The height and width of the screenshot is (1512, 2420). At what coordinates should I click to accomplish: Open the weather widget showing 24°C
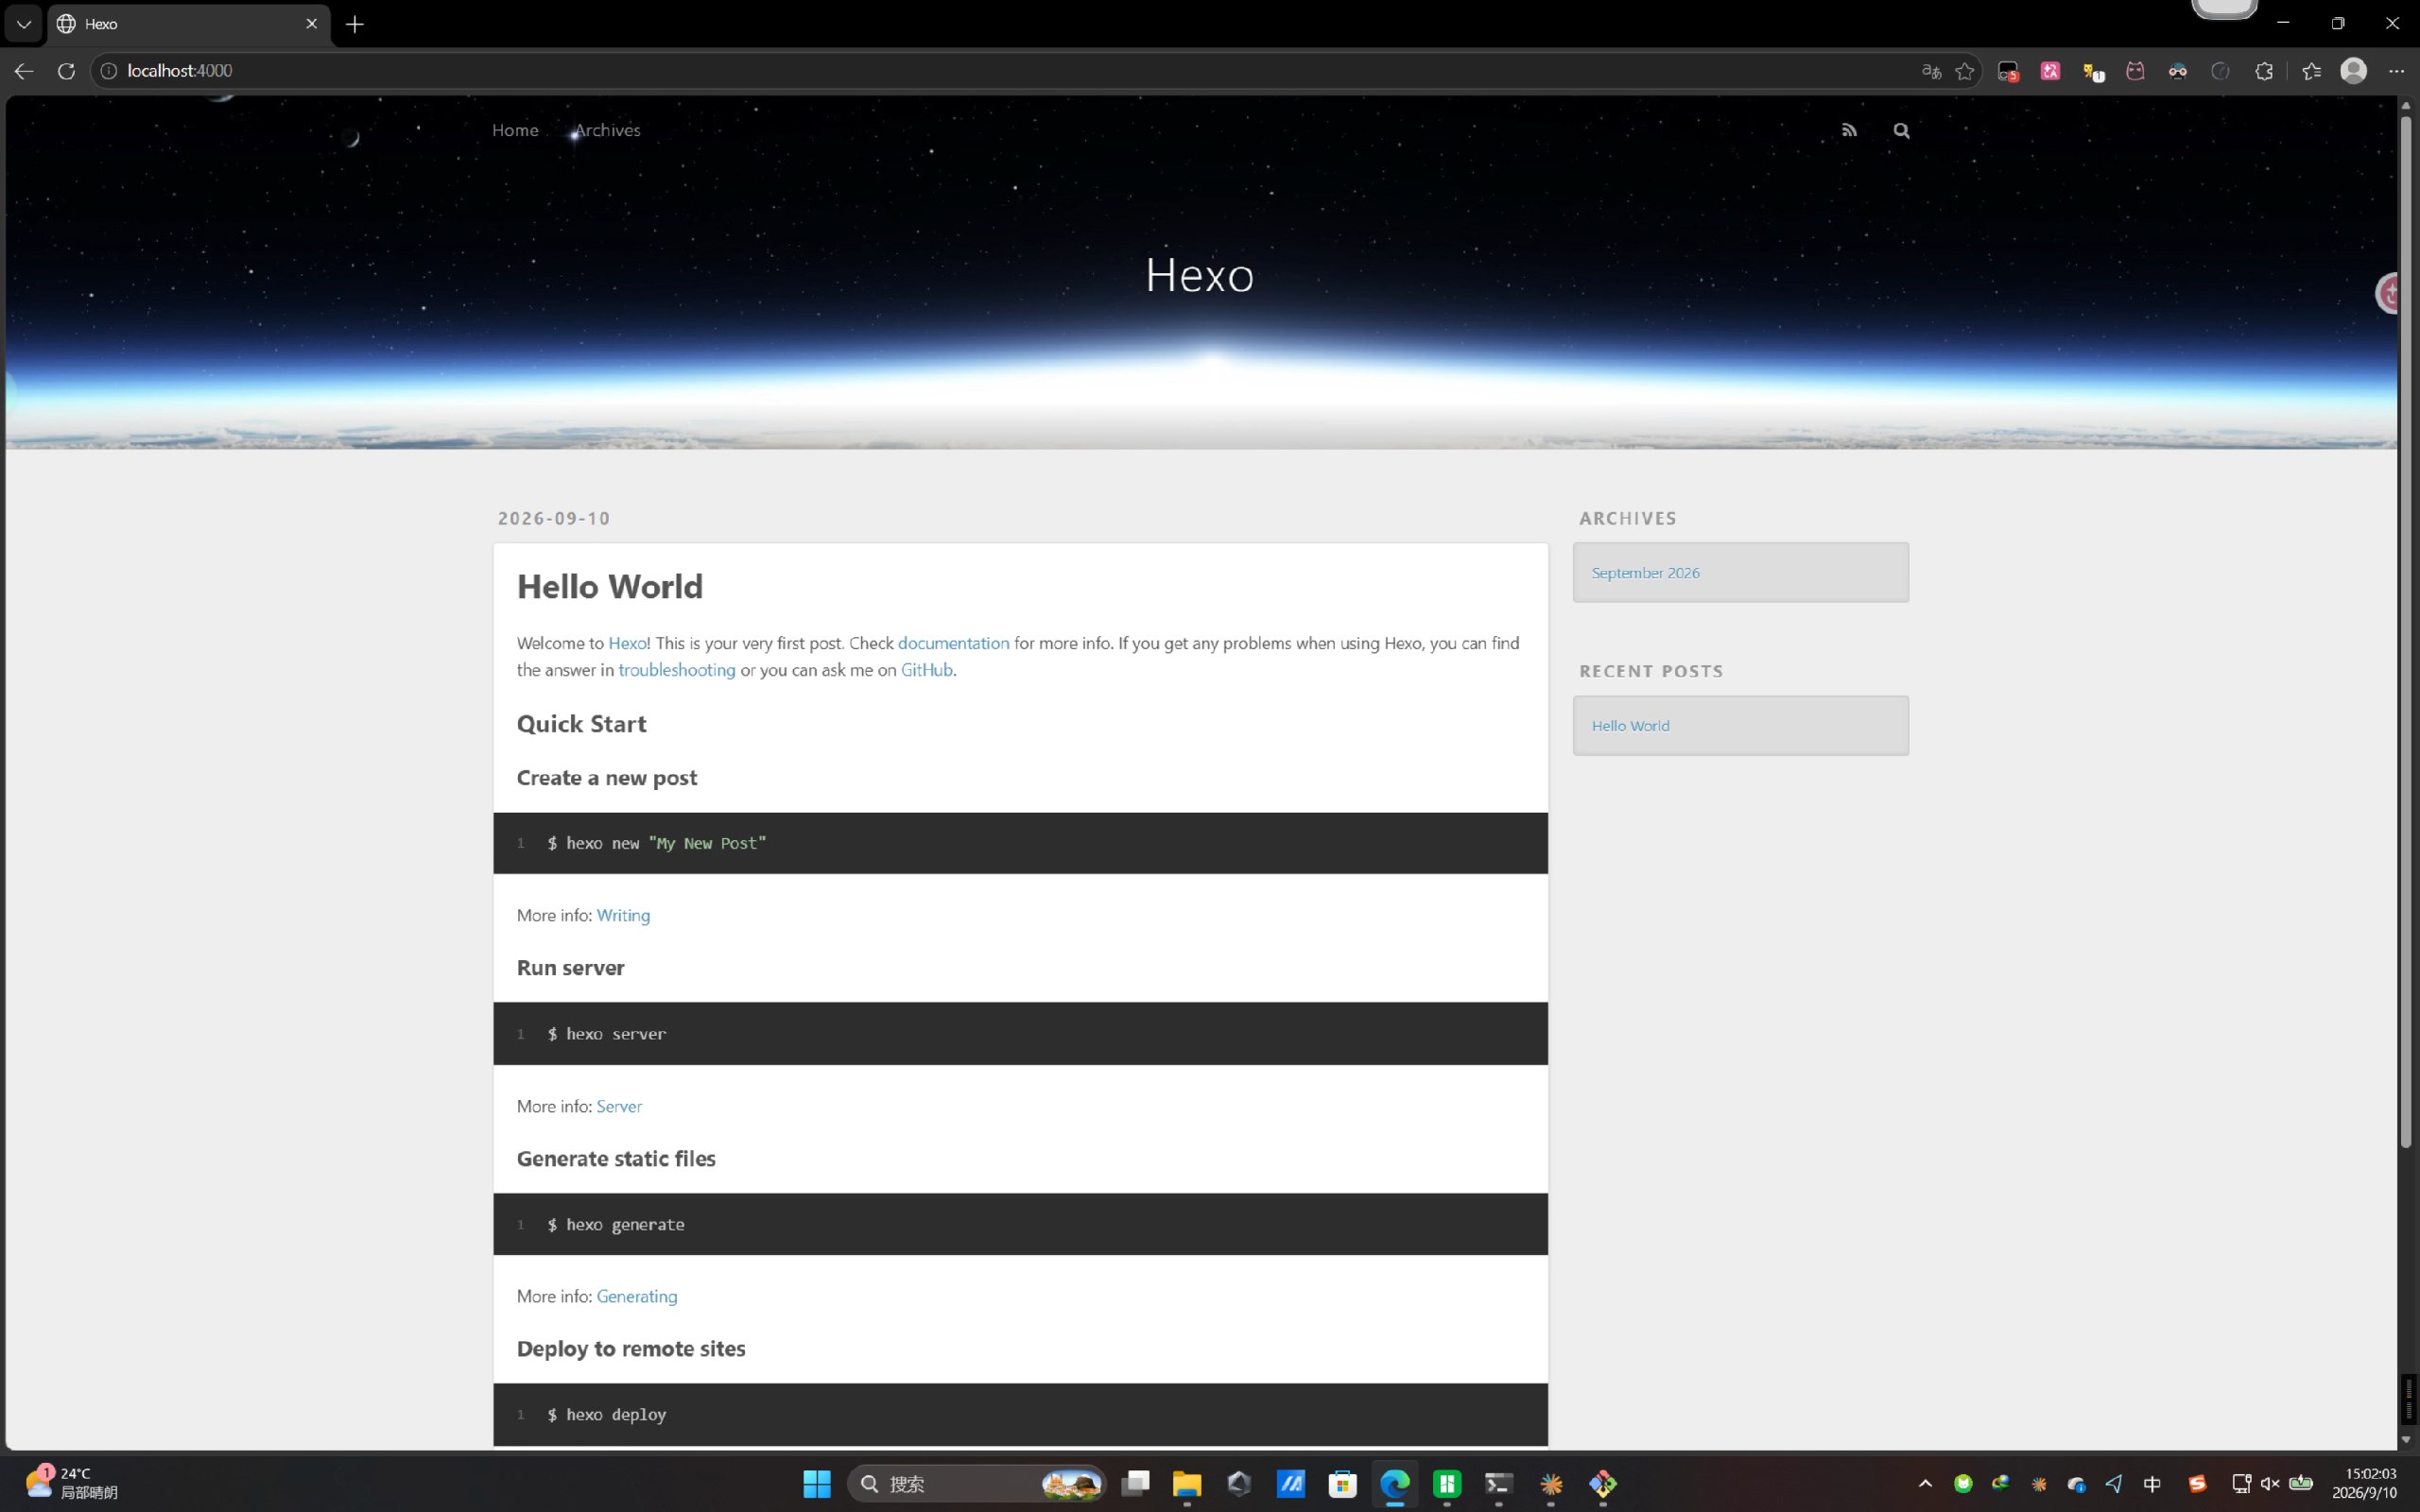[x=72, y=1483]
